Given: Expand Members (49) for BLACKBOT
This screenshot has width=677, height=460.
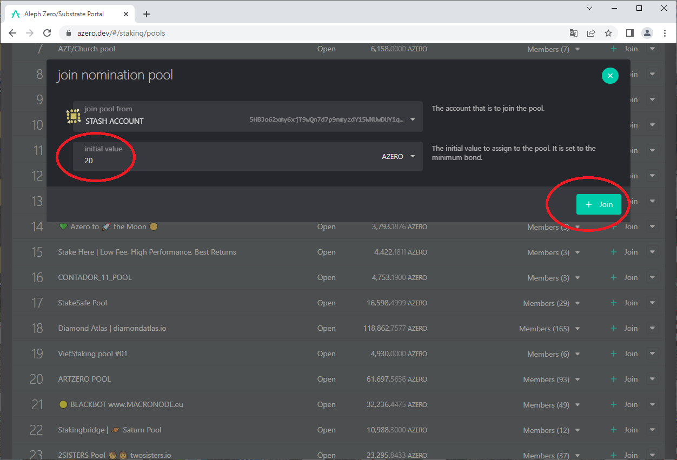Looking at the screenshot, I should 552,405.
